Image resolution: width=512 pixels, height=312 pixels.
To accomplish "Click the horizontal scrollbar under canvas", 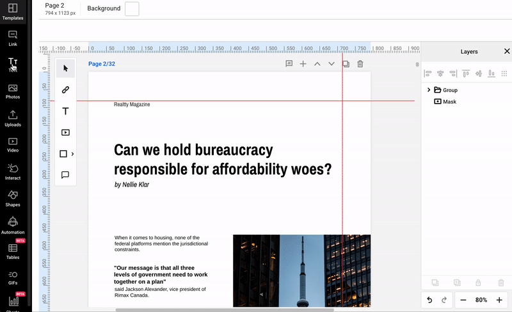I will click(225, 309).
